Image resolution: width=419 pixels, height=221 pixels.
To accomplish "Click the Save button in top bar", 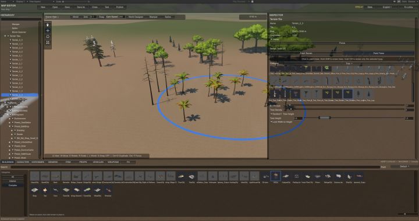I will pyautogui.click(x=68, y=7).
